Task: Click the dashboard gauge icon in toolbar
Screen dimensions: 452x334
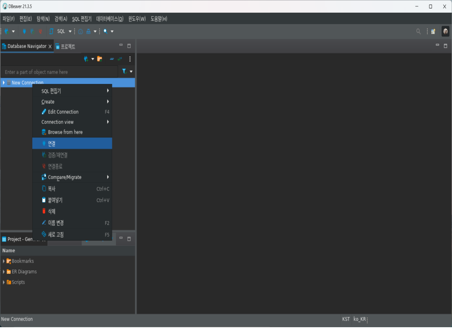Action: [80, 32]
